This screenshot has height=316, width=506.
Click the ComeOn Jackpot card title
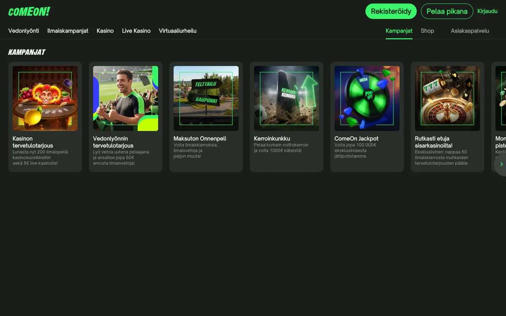[356, 139]
